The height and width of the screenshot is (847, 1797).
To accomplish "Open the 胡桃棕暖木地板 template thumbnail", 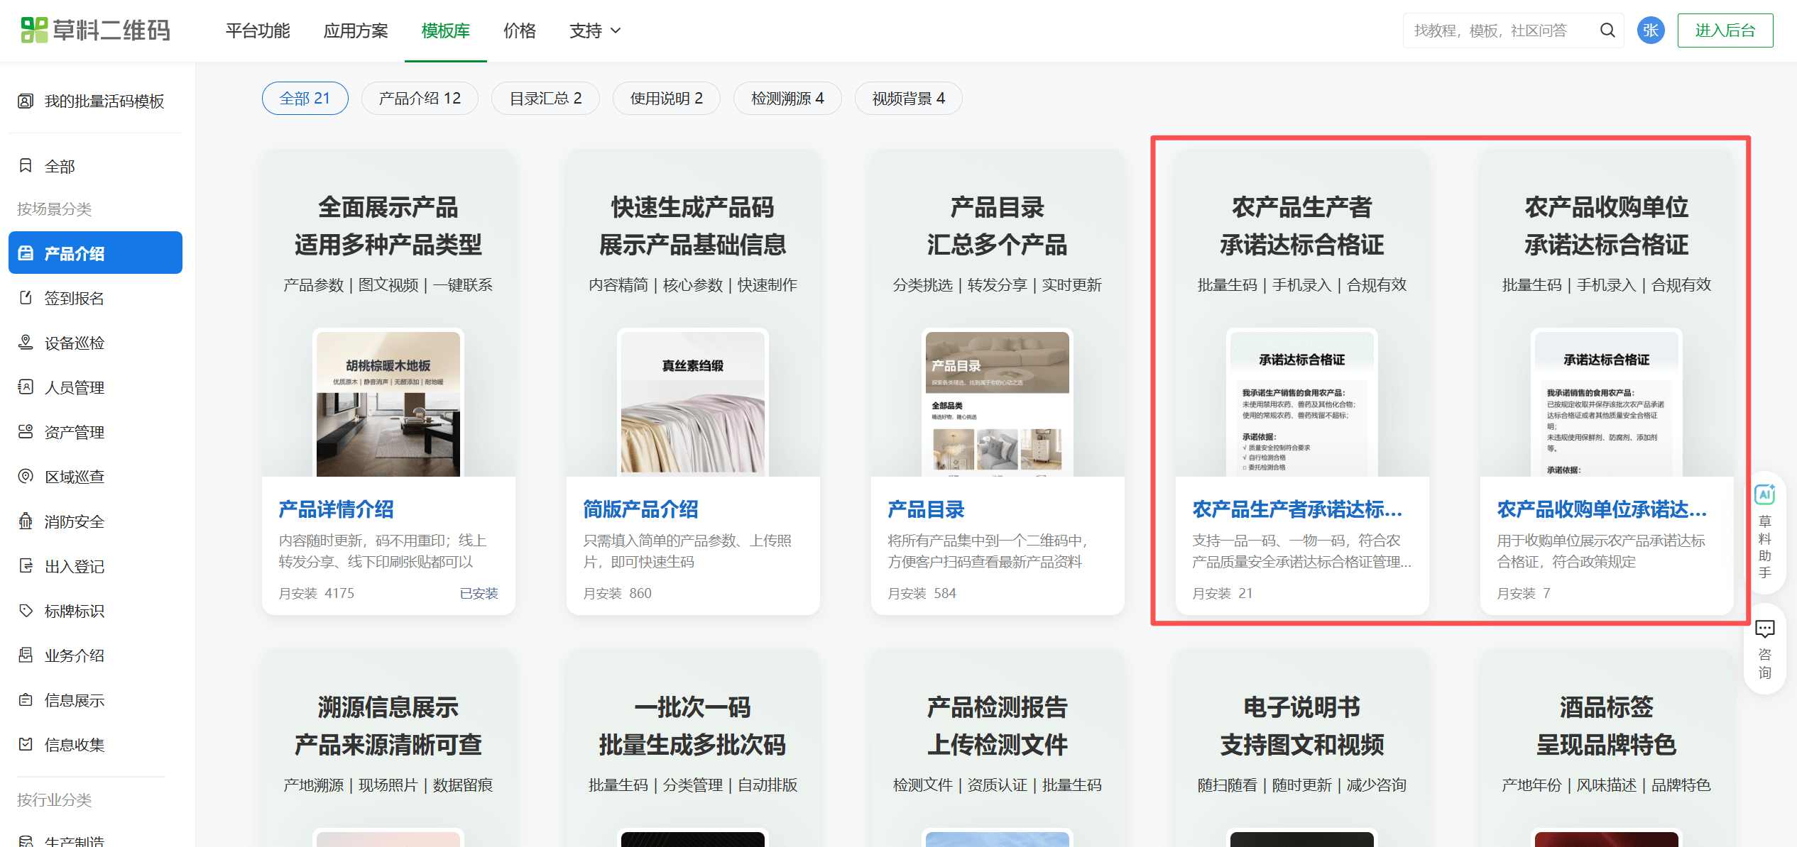I will point(388,403).
